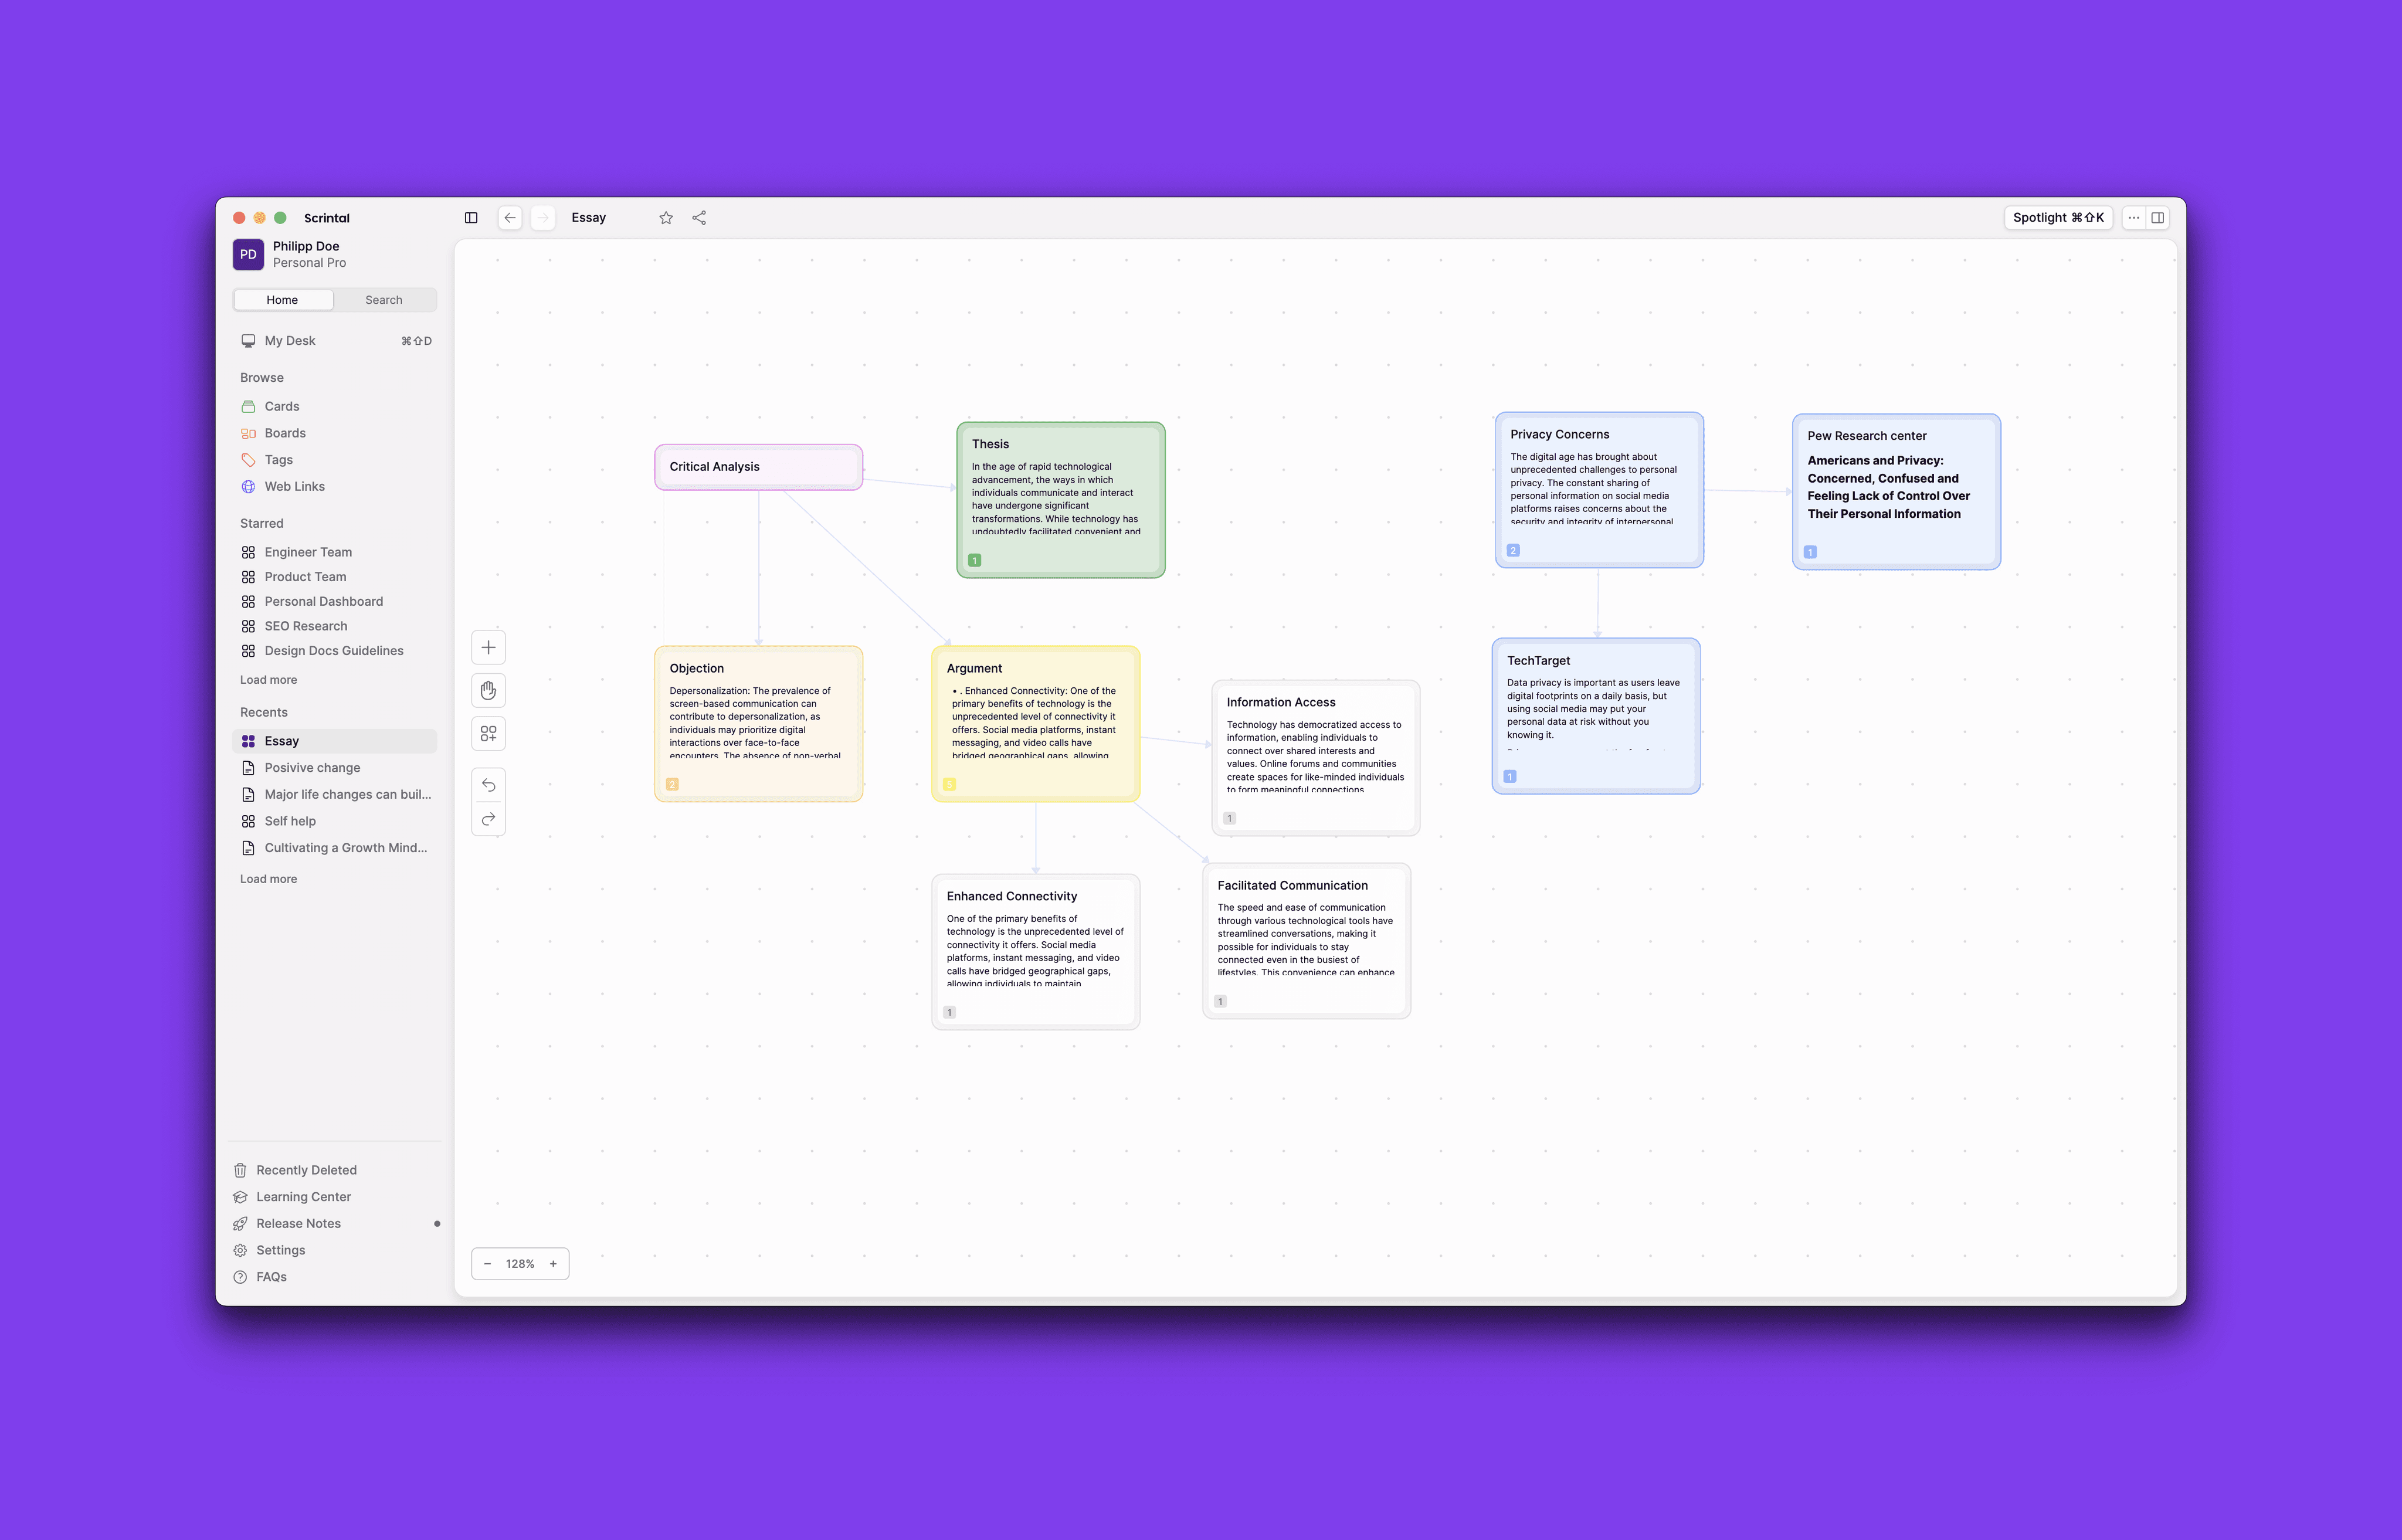Click the back navigation arrow
This screenshot has height=1540, width=2402.
click(510, 218)
